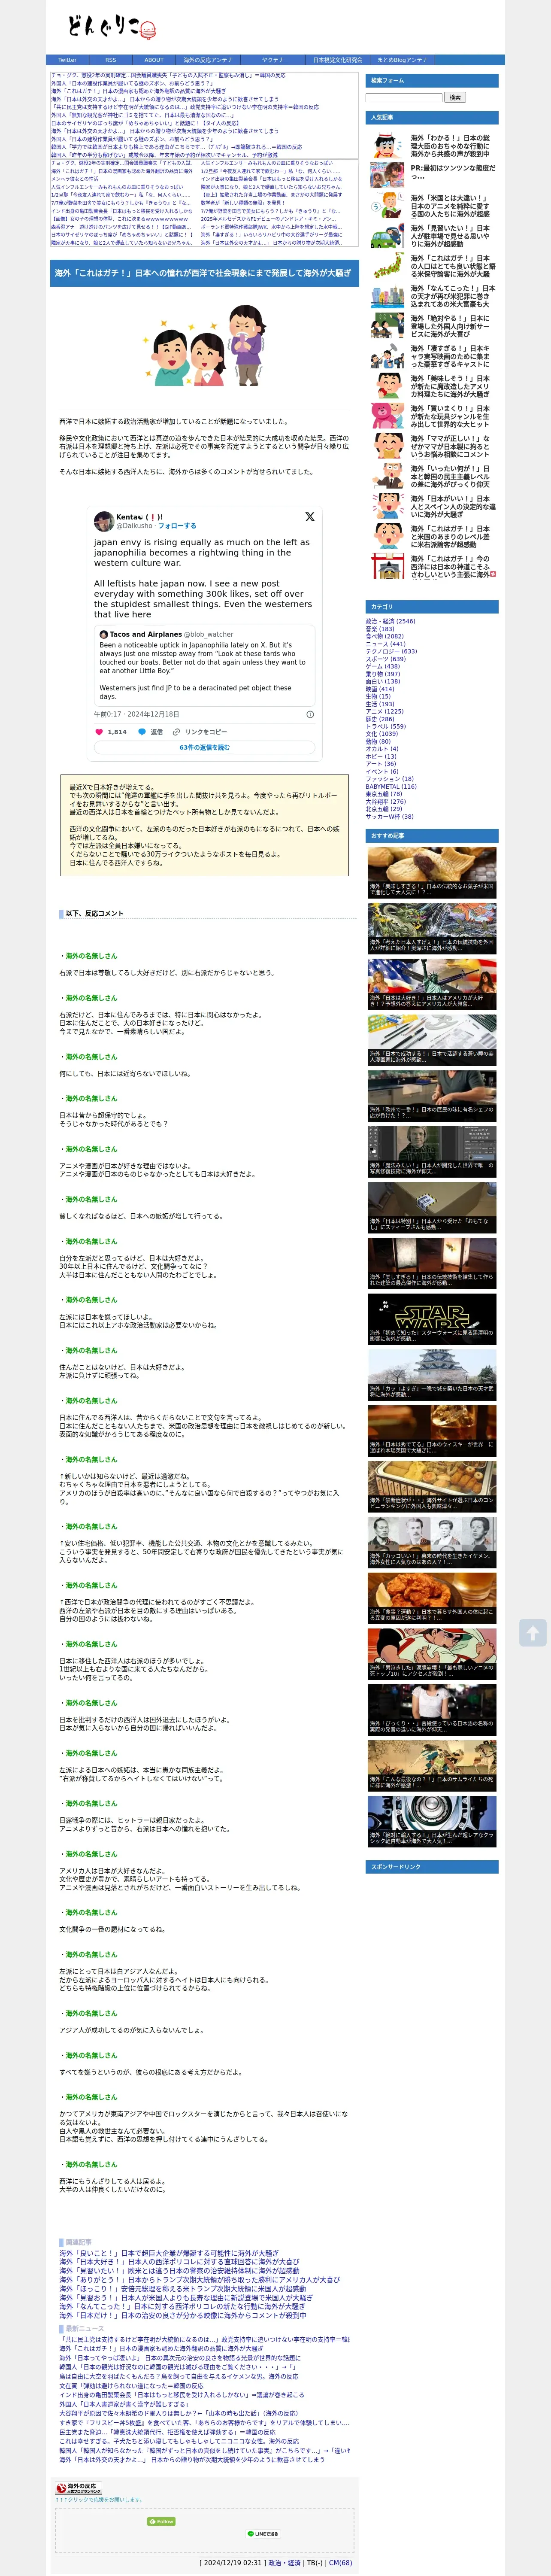
Task: Open the ABOUT nav tab
Action: 154,60
